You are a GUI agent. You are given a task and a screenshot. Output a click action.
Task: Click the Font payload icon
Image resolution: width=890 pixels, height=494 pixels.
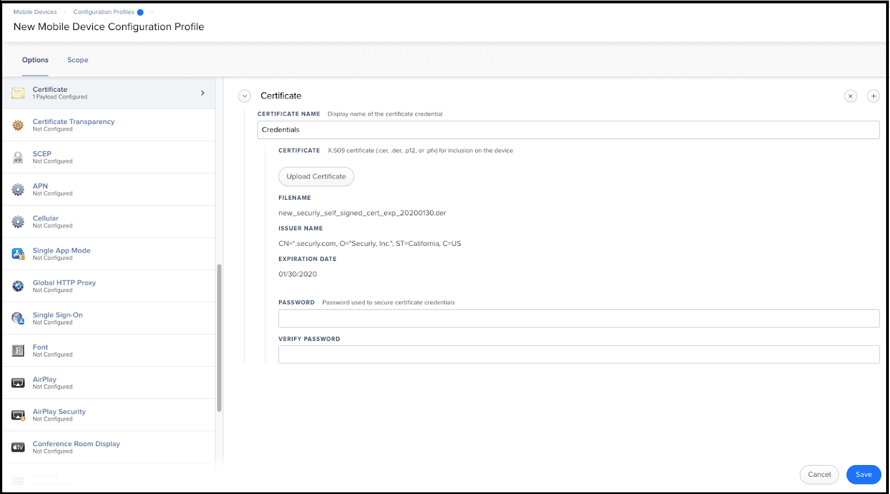pyautogui.click(x=18, y=350)
